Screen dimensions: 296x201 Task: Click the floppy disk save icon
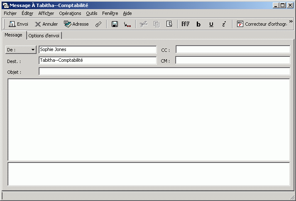tap(115, 24)
